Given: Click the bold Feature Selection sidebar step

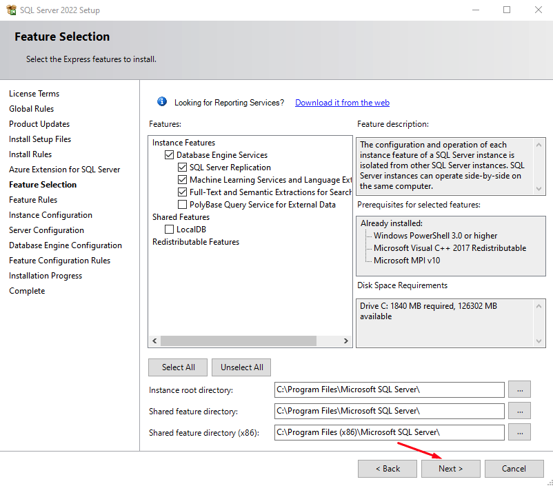Looking at the screenshot, I should pos(43,185).
